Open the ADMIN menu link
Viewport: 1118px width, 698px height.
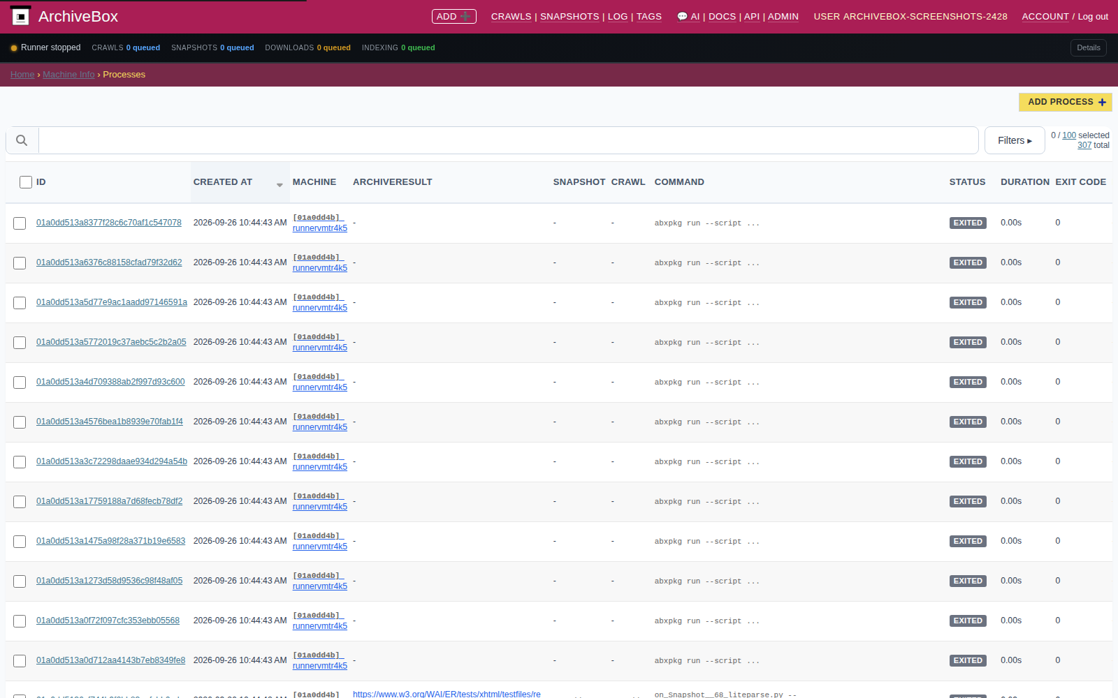(x=783, y=17)
